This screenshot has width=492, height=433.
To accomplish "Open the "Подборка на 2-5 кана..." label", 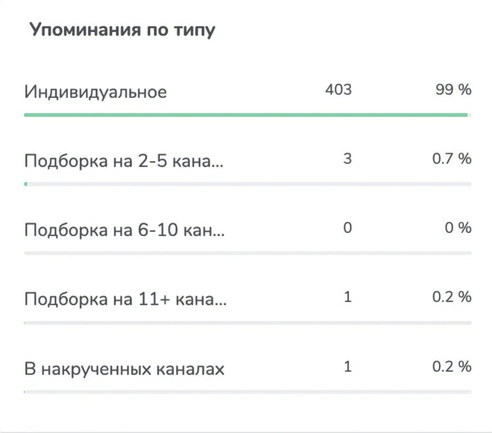I will [124, 161].
